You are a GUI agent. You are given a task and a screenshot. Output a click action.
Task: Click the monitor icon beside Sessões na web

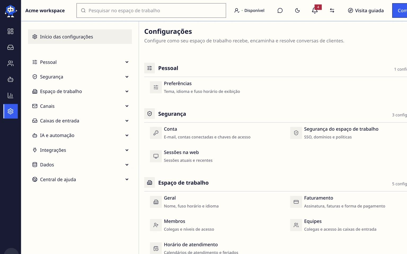pyautogui.click(x=156, y=156)
